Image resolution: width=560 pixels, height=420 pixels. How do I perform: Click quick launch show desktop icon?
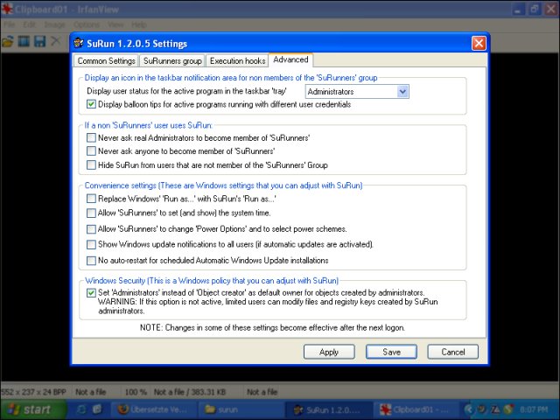pyautogui.click(x=97, y=409)
